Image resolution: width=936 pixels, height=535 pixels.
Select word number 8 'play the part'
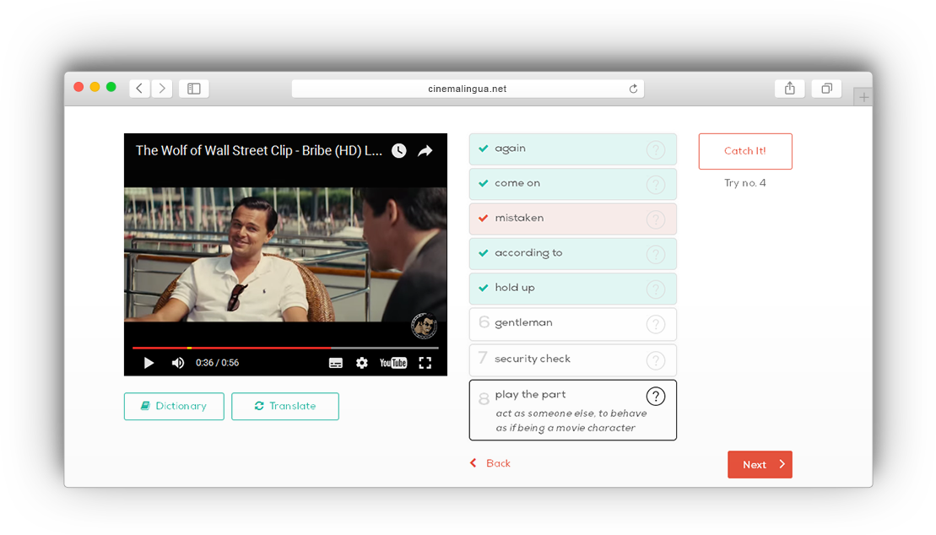pyautogui.click(x=573, y=410)
